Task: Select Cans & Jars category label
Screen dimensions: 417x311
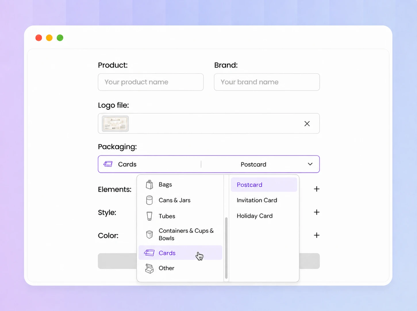Action: 174,200
